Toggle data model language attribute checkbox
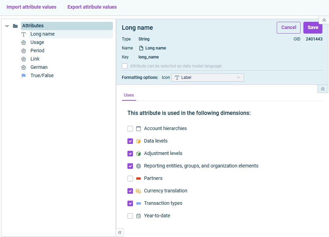Screen dimensions: 329x237 [125, 66]
